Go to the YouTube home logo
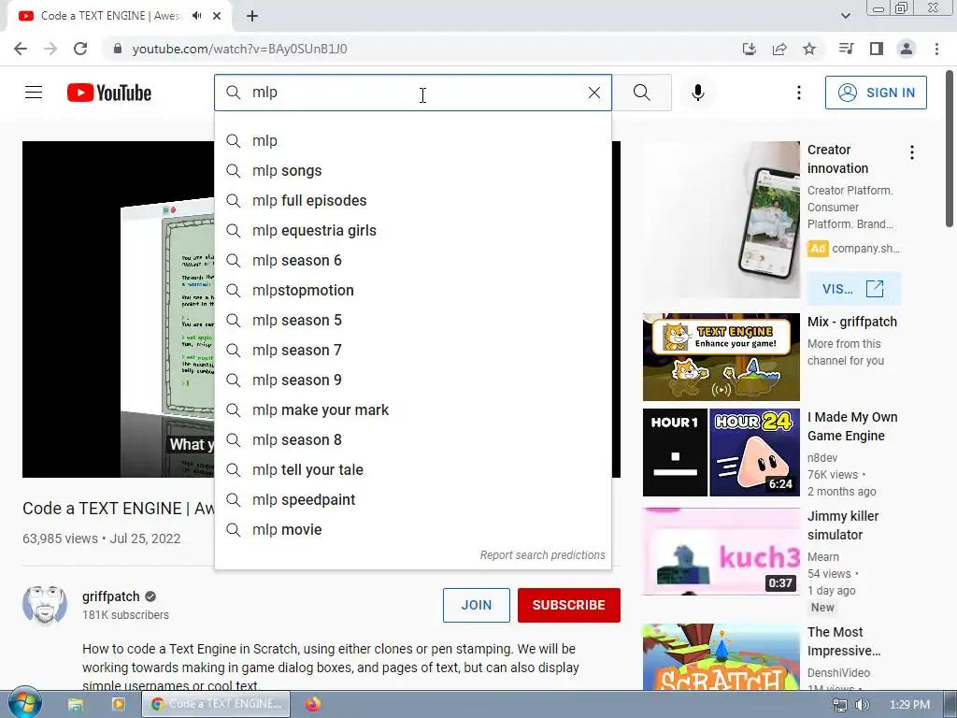 [109, 93]
